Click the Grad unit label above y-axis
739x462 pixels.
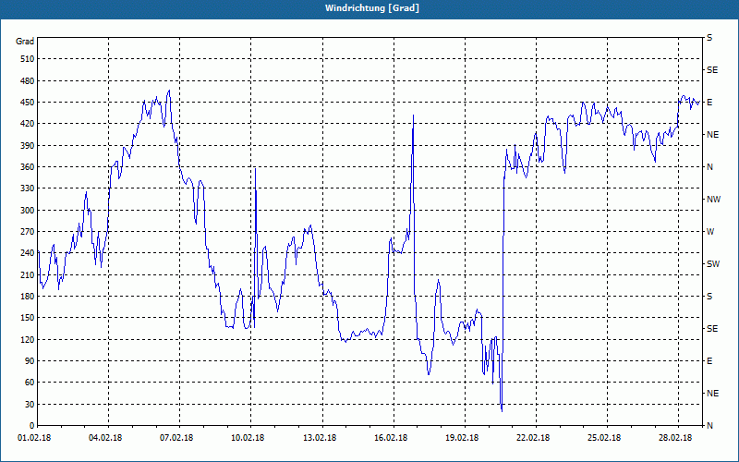[x=25, y=42]
